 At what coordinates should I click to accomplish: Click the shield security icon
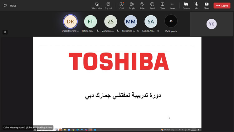click(5, 6)
